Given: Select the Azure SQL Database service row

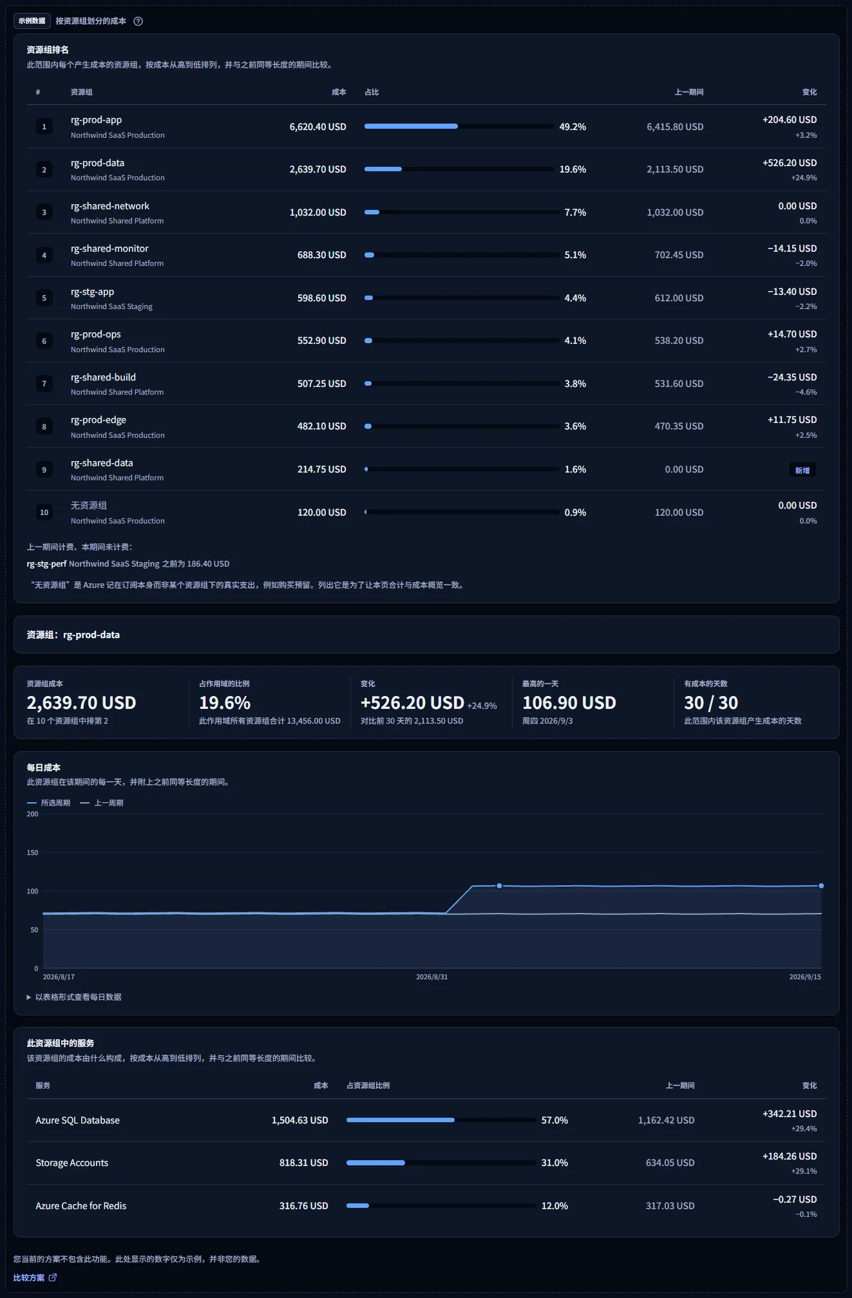Looking at the screenshot, I should pos(426,1120).
